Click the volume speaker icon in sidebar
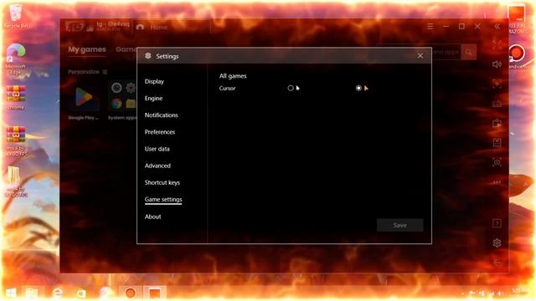536x301 pixels. pyautogui.click(x=497, y=64)
